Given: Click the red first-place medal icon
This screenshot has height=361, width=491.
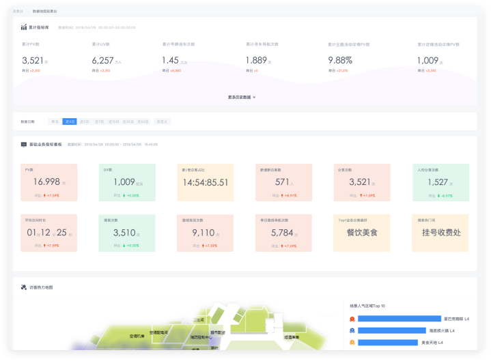Looking at the screenshot, I should [352, 319].
